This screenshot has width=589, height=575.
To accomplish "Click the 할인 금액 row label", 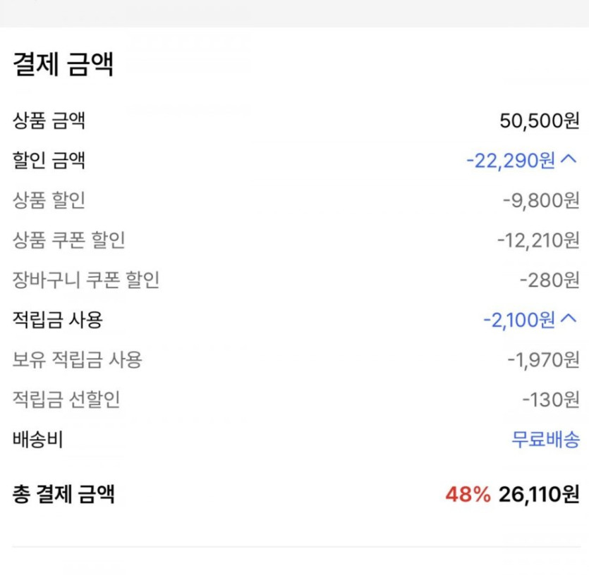I will [x=49, y=161].
